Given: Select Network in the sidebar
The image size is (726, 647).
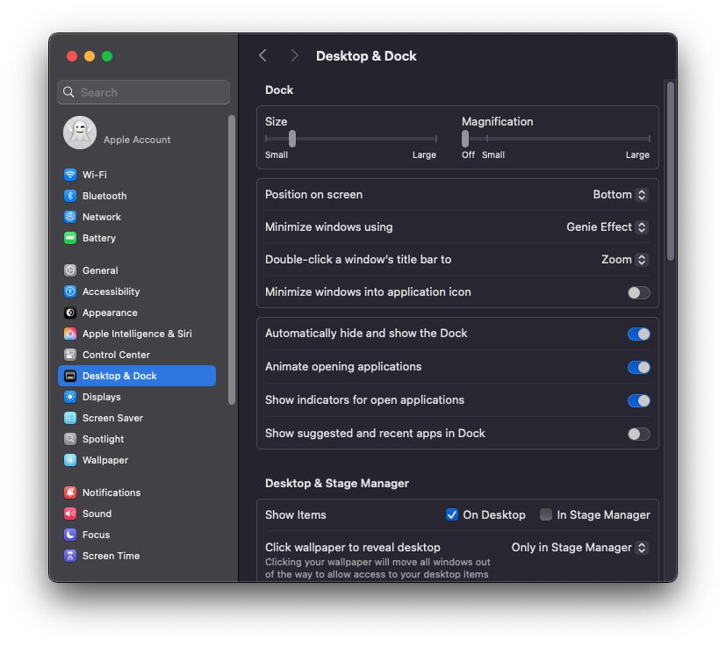Looking at the screenshot, I should [137, 217].
